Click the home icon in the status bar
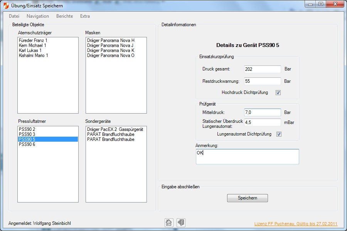The height and width of the screenshot is (231, 347). (x=168, y=223)
